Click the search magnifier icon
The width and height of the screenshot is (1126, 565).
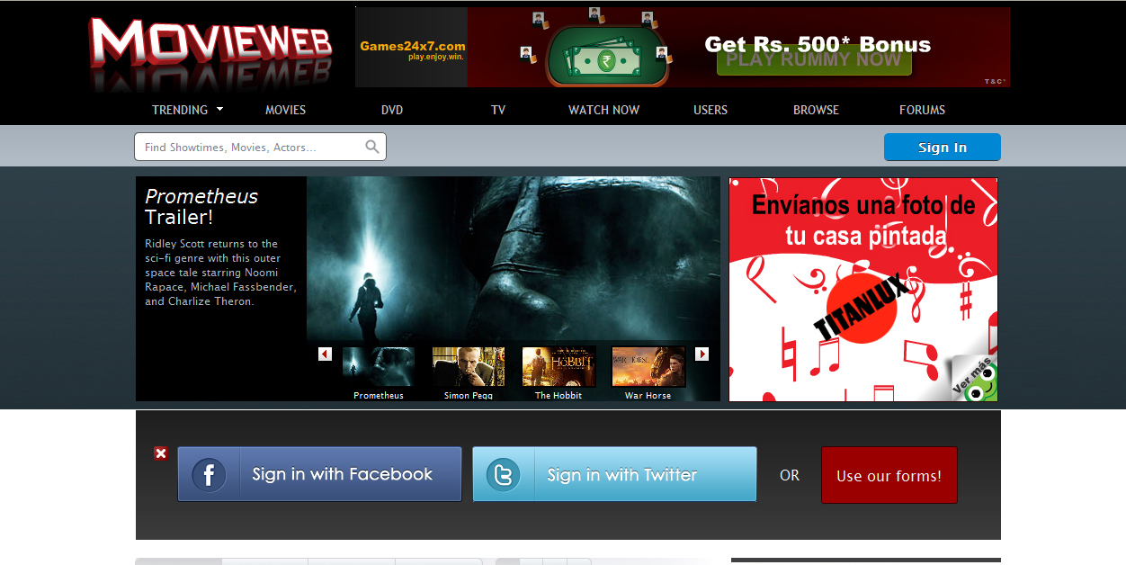pyautogui.click(x=372, y=147)
